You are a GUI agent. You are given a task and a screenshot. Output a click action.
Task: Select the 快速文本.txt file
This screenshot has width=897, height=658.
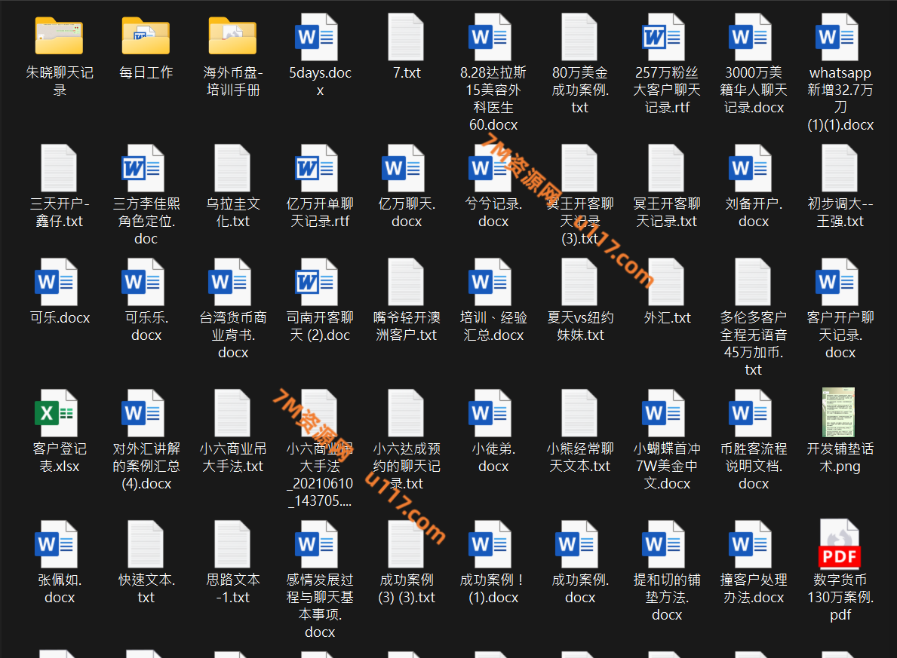146,543
